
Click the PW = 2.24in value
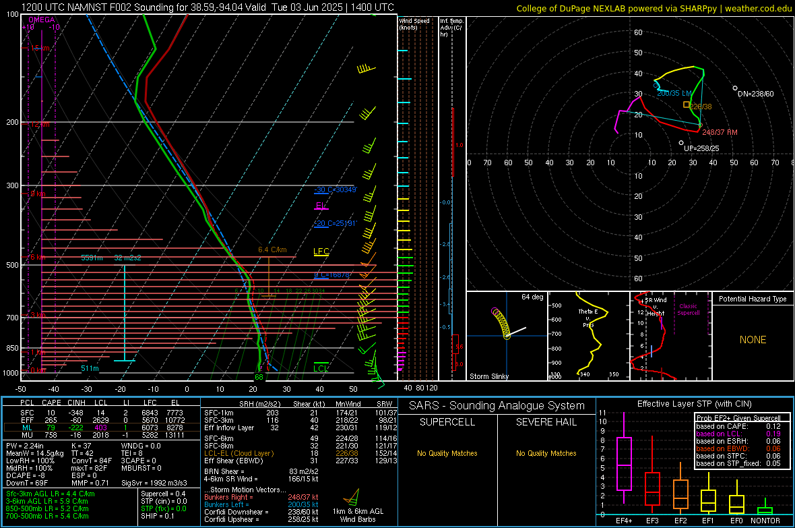tap(25, 446)
